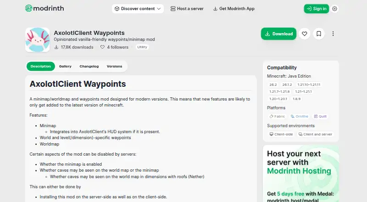The width and height of the screenshot is (367, 202).
Task: Open the Host a server page
Action: (x=187, y=9)
